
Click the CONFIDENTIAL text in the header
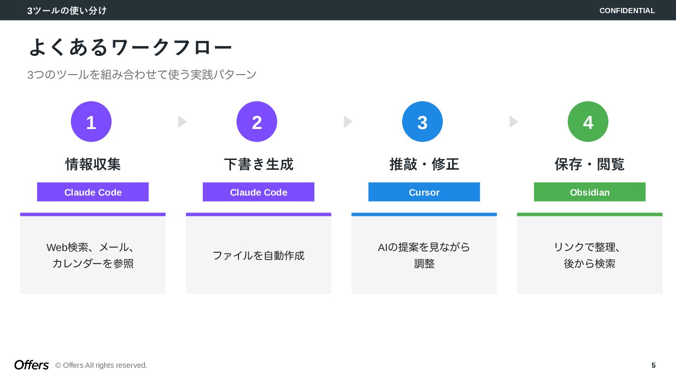[627, 10]
